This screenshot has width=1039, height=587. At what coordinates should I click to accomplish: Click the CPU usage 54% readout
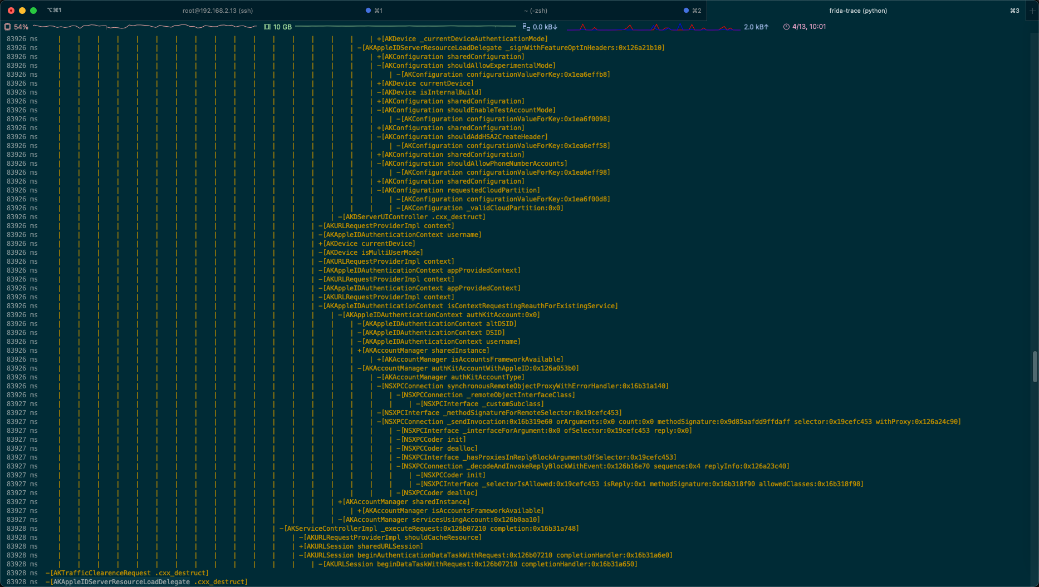point(21,27)
